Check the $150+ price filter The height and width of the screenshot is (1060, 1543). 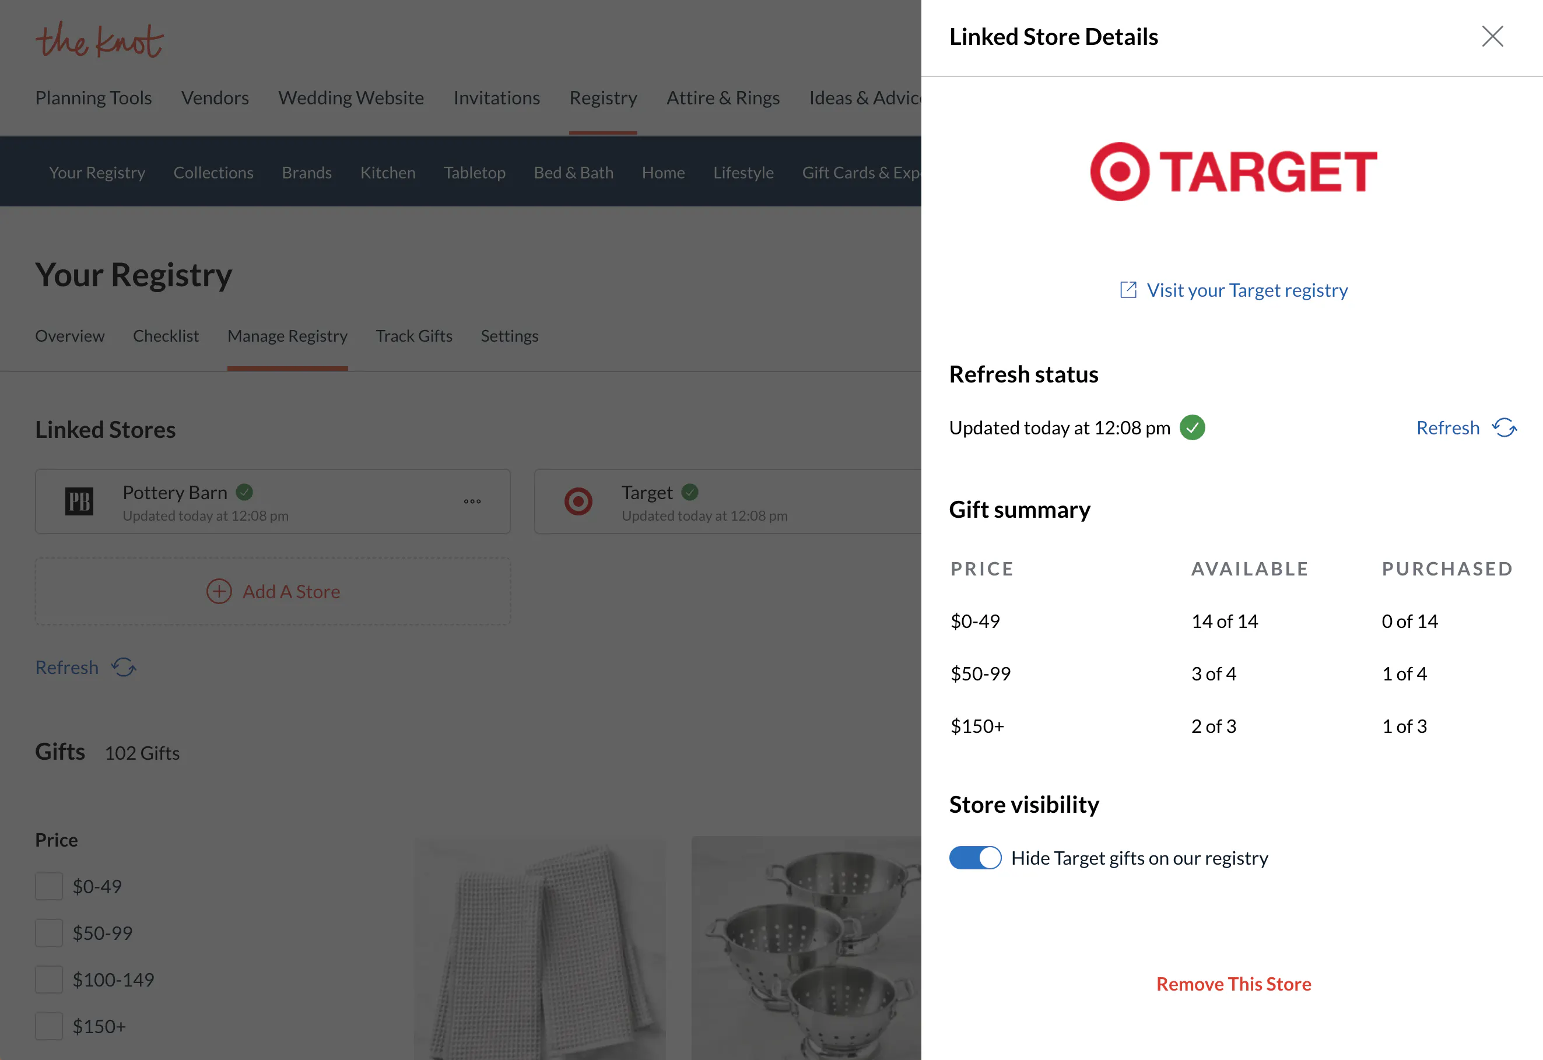click(48, 1026)
